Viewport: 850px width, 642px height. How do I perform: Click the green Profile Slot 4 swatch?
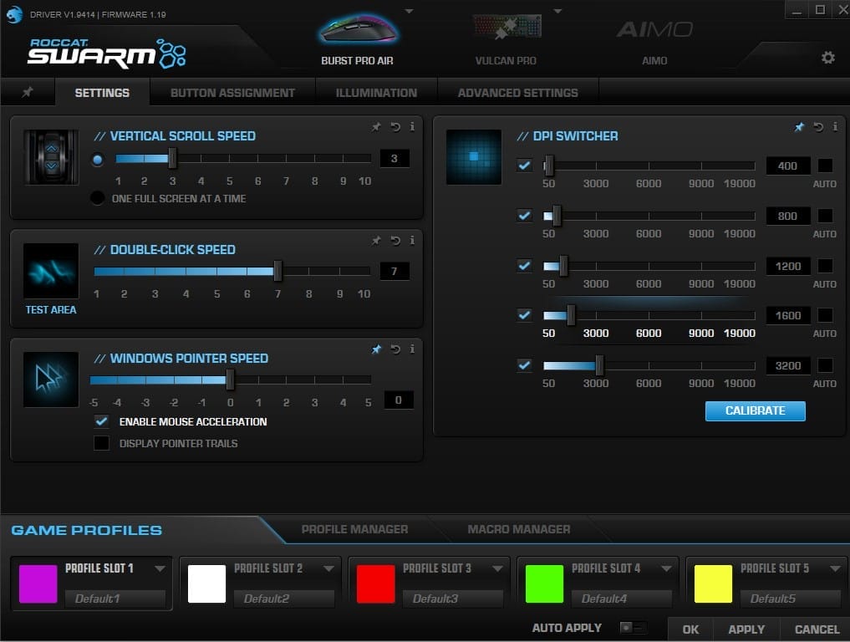click(544, 583)
